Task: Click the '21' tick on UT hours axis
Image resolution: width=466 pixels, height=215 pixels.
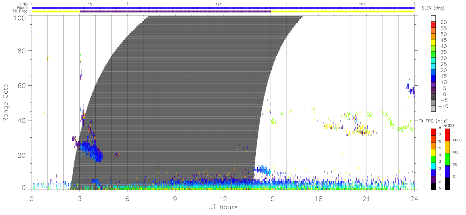Action: (x=366, y=198)
